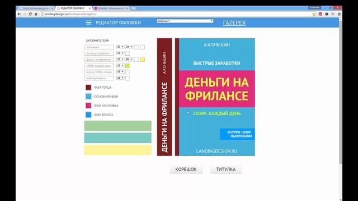Click LANDINGDESIGN.RU text at the cover bottom
This screenshot has height=201, width=358.
216,151
